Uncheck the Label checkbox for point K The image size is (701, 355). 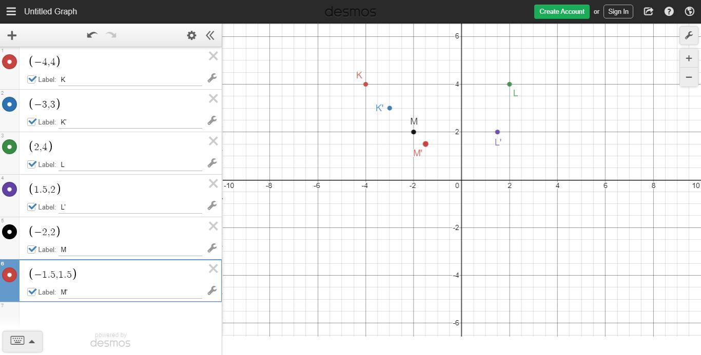[32, 79]
